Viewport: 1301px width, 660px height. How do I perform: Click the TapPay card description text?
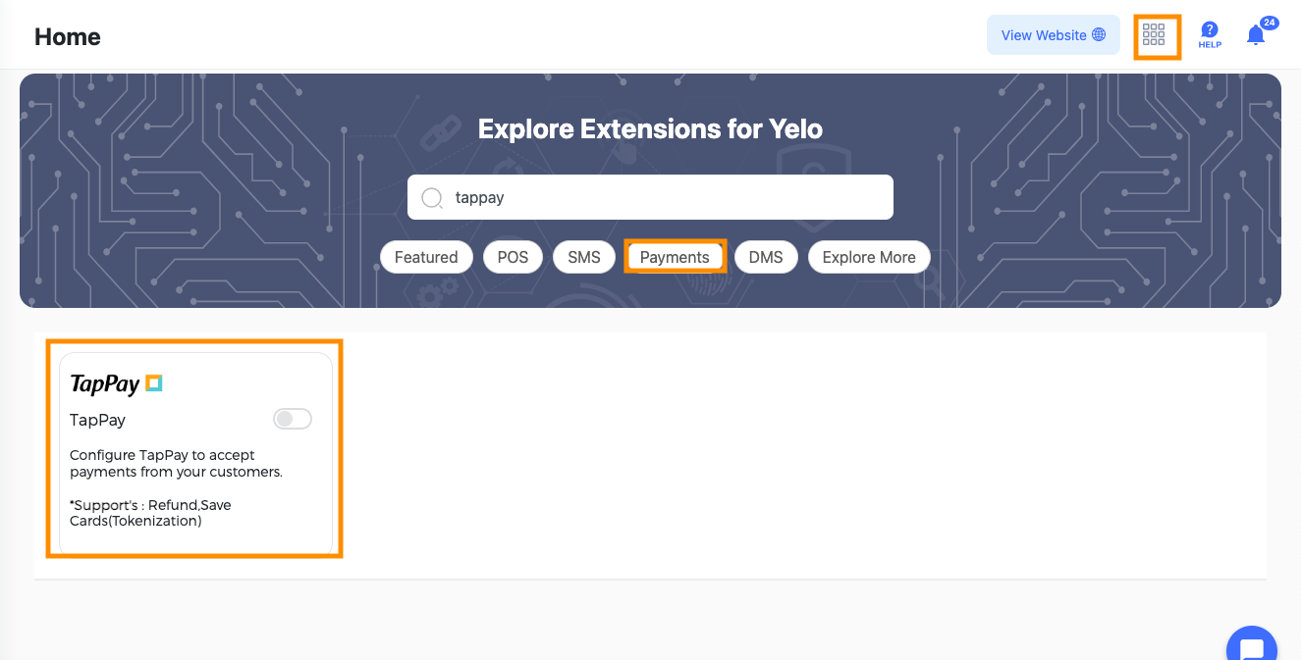tap(163, 463)
